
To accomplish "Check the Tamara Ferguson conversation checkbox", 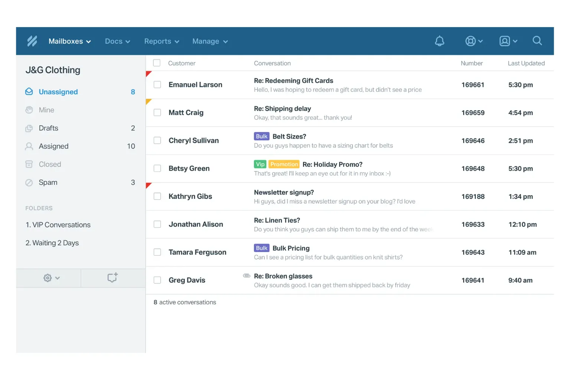I will pyautogui.click(x=157, y=252).
